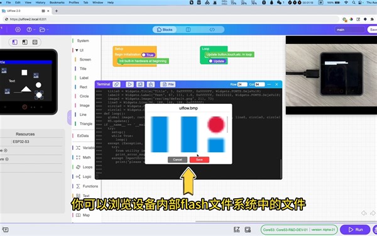Click the Resources panel header
Viewport: 377px width, 236px height.
(25, 134)
